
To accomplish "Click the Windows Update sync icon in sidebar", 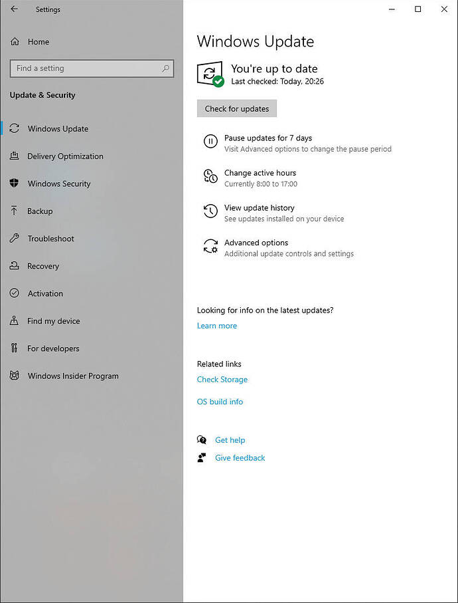I will [x=14, y=128].
